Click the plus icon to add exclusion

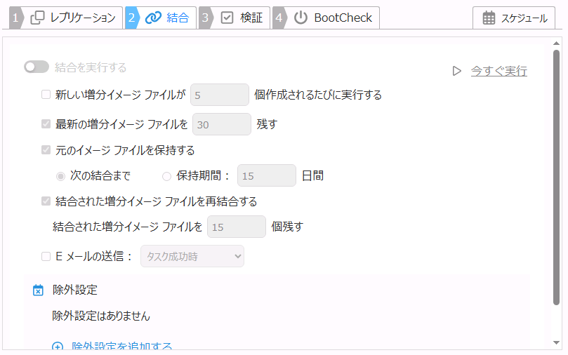click(58, 347)
